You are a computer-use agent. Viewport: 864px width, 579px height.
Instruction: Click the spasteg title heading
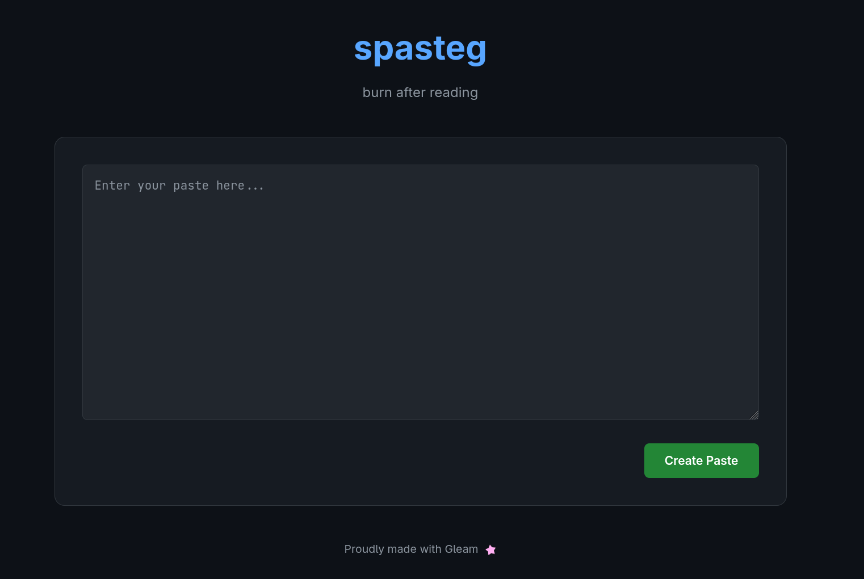coord(420,48)
